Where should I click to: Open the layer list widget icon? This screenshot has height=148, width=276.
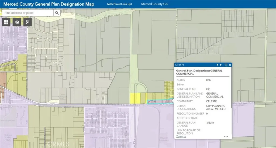click(x=17, y=22)
